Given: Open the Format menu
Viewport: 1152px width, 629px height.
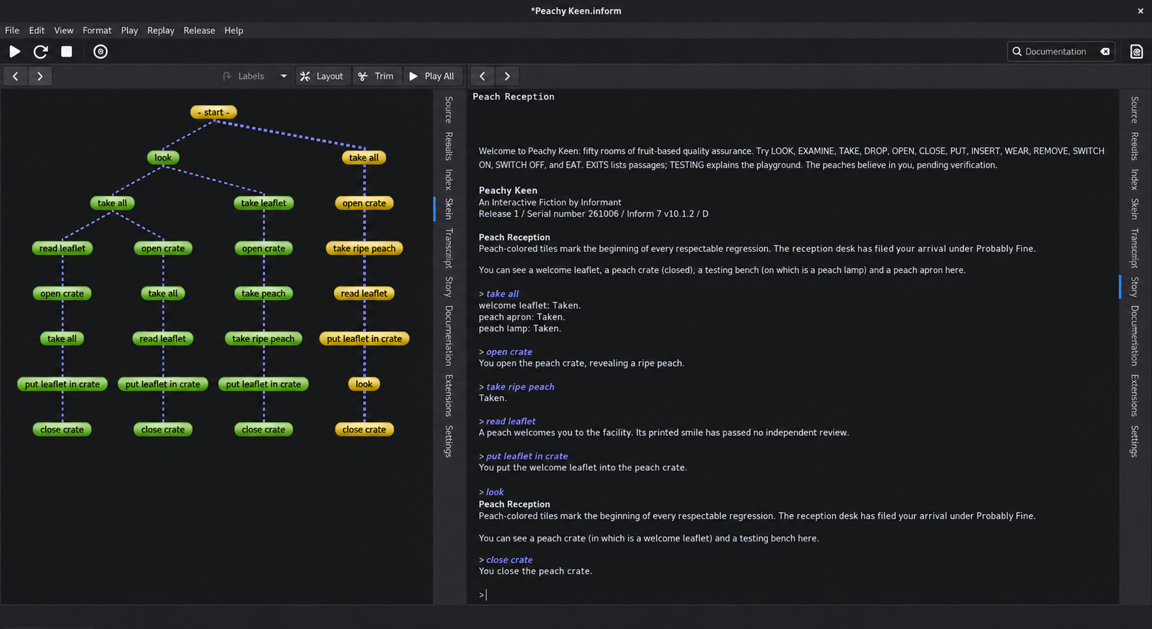Looking at the screenshot, I should 97,31.
